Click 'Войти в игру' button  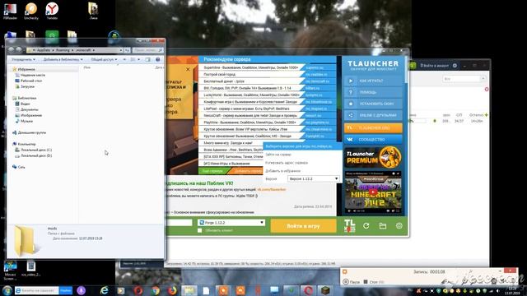click(303, 226)
